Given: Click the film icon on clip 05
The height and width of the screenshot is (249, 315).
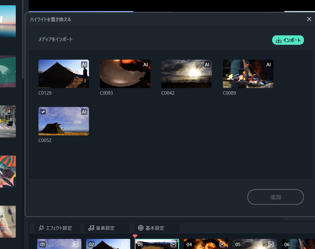Looking at the screenshot, I should pyautogui.click(x=271, y=244).
